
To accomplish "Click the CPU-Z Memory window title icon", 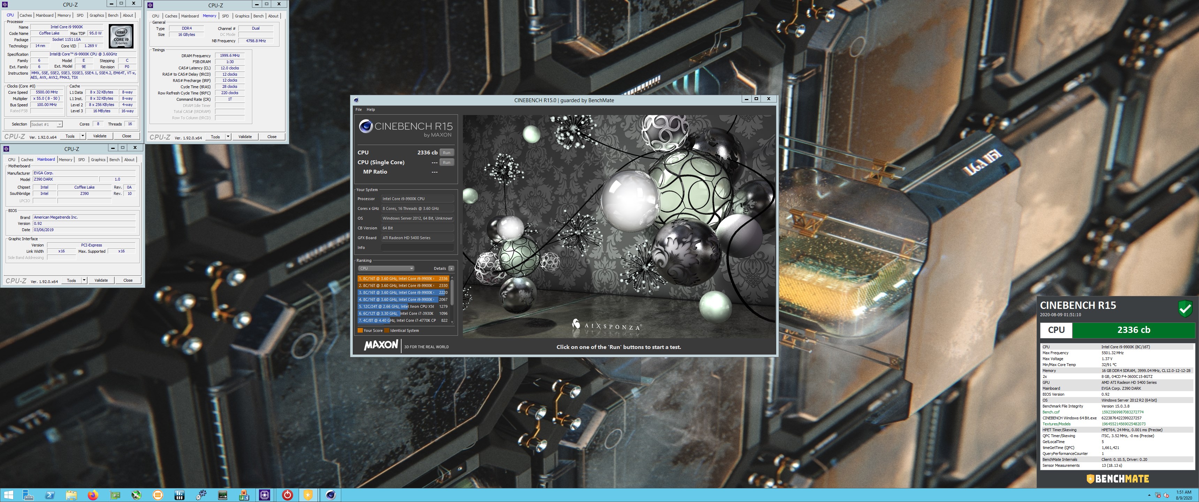I will [x=150, y=5].
